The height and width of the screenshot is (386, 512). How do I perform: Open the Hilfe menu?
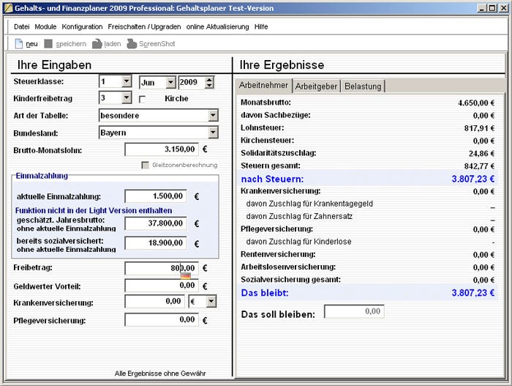pos(261,27)
